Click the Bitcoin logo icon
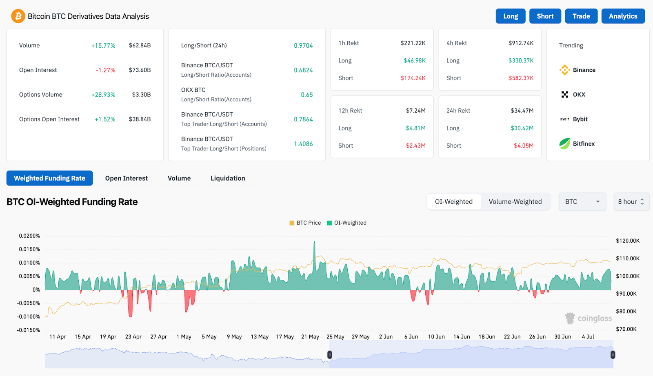Viewport: 653px width, 376px height. [x=18, y=16]
